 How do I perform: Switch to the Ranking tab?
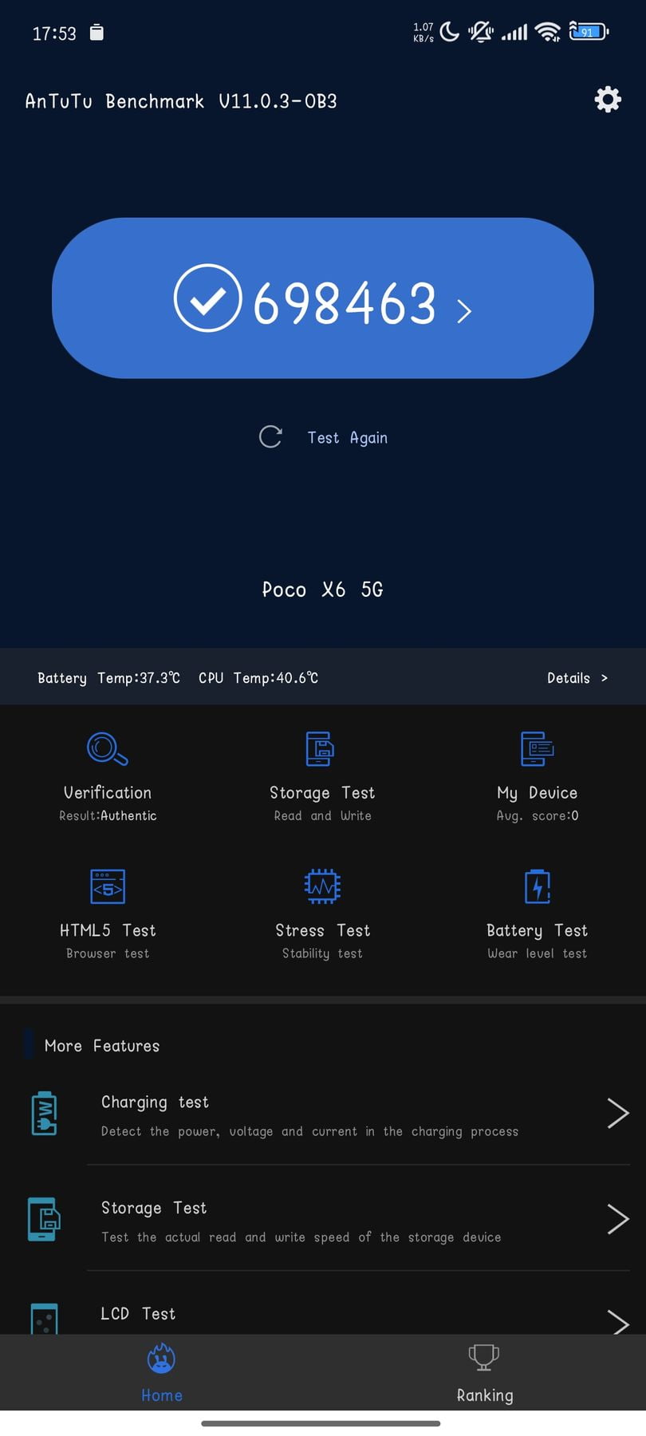pos(484,1373)
